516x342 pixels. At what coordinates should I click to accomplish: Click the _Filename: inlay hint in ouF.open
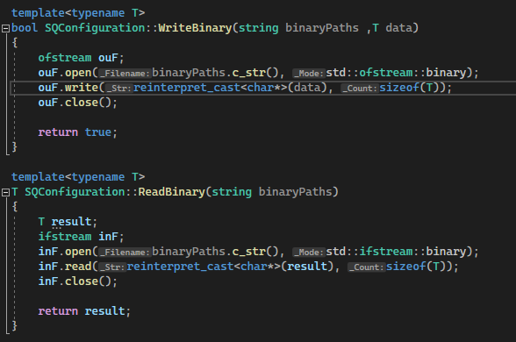point(125,73)
